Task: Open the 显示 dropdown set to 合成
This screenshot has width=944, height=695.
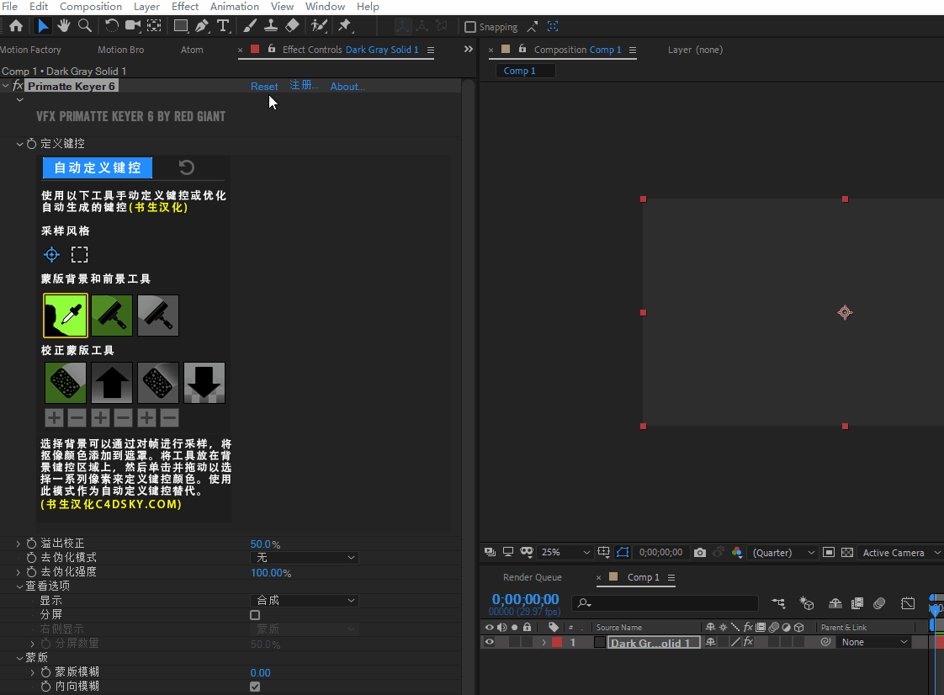Action: [304, 601]
